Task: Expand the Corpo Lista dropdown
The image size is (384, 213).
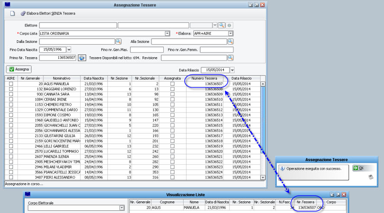Action: tap(167, 33)
